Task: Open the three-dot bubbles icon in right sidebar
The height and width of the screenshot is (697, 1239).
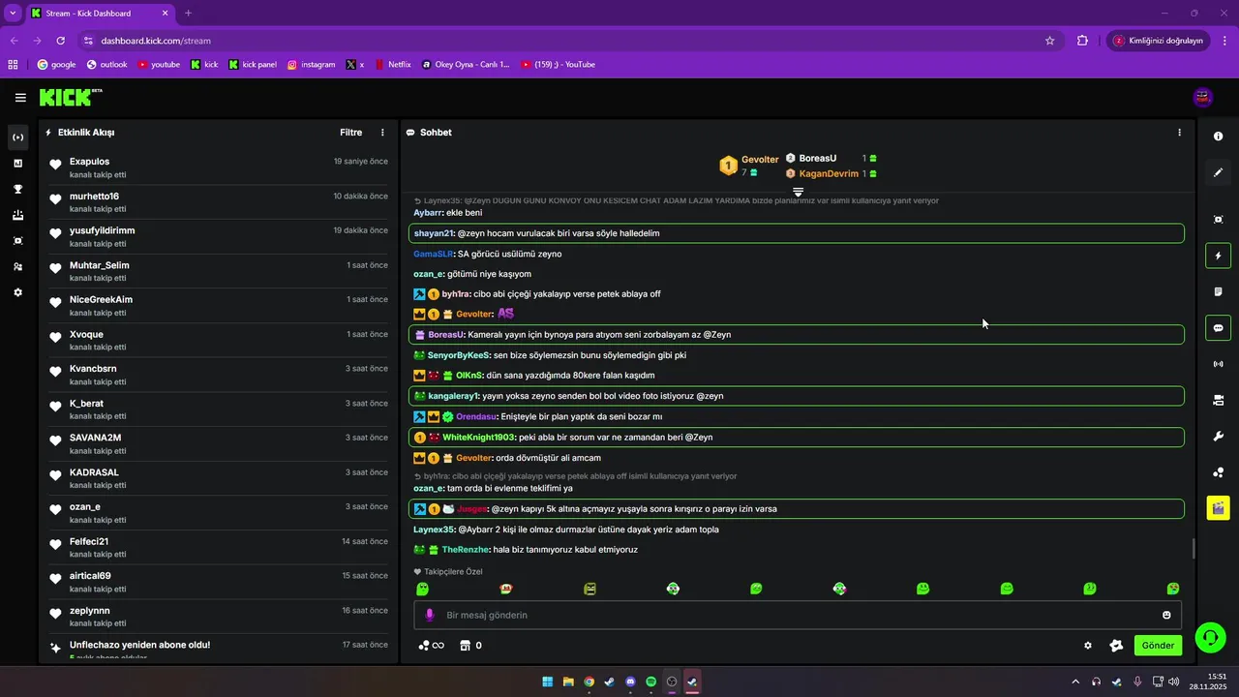Action: 1218,472
